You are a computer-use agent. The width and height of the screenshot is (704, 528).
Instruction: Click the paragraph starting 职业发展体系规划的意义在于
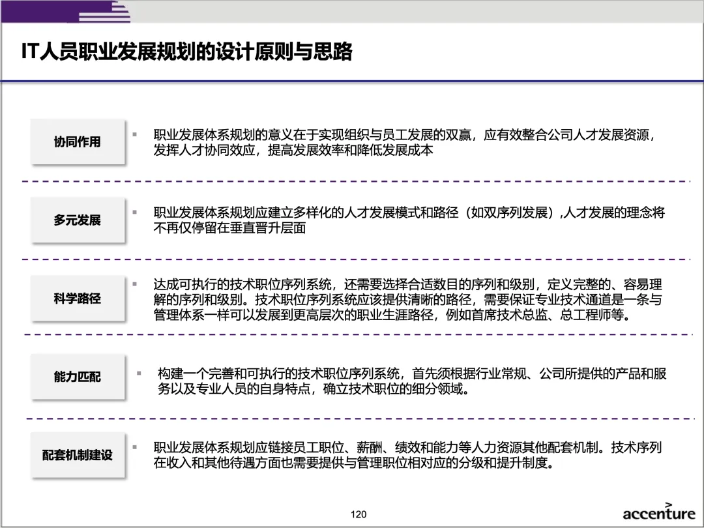pos(404,142)
